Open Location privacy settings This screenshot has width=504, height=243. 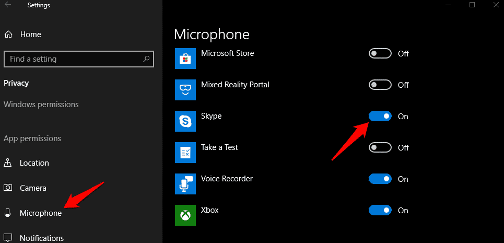click(x=34, y=163)
